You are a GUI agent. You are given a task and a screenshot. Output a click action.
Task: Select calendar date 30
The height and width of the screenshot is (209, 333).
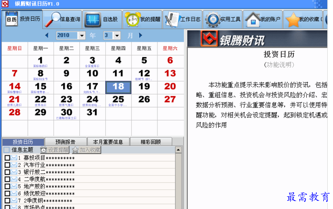(67, 113)
